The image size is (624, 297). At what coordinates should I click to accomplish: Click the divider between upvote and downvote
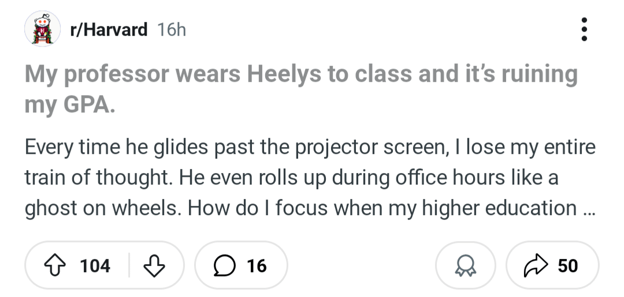coord(129,265)
